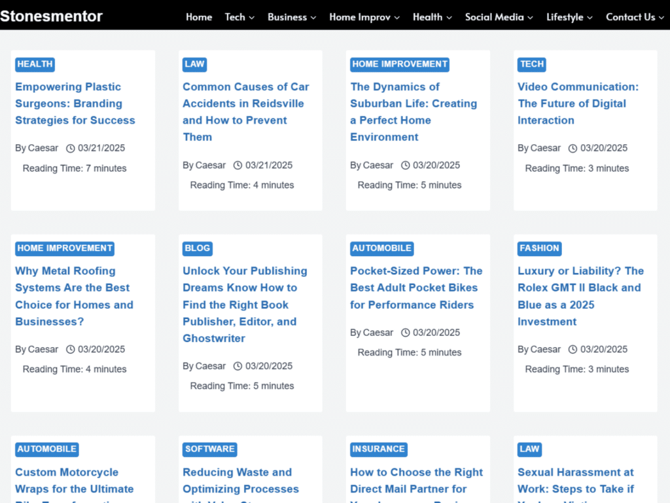The width and height of the screenshot is (670, 503).
Task: Click the clock icon on Suburban Life post
Action: coord(405,165)
